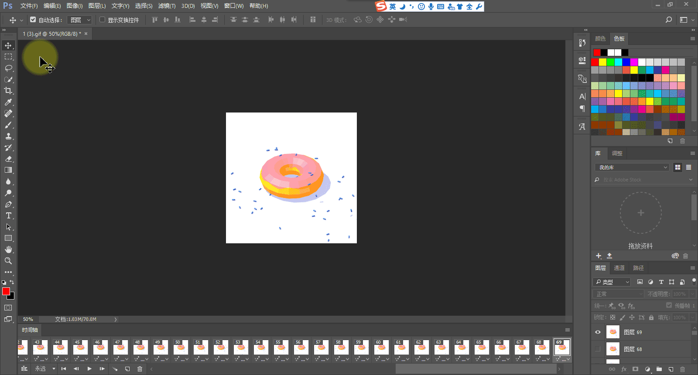Pick the yellow swatch in color panel
This screenshot has height=375, width=698.
tap(602, 62)
